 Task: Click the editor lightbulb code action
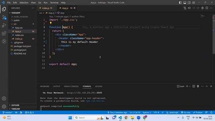pyautogui.click(x=51, y=23)
